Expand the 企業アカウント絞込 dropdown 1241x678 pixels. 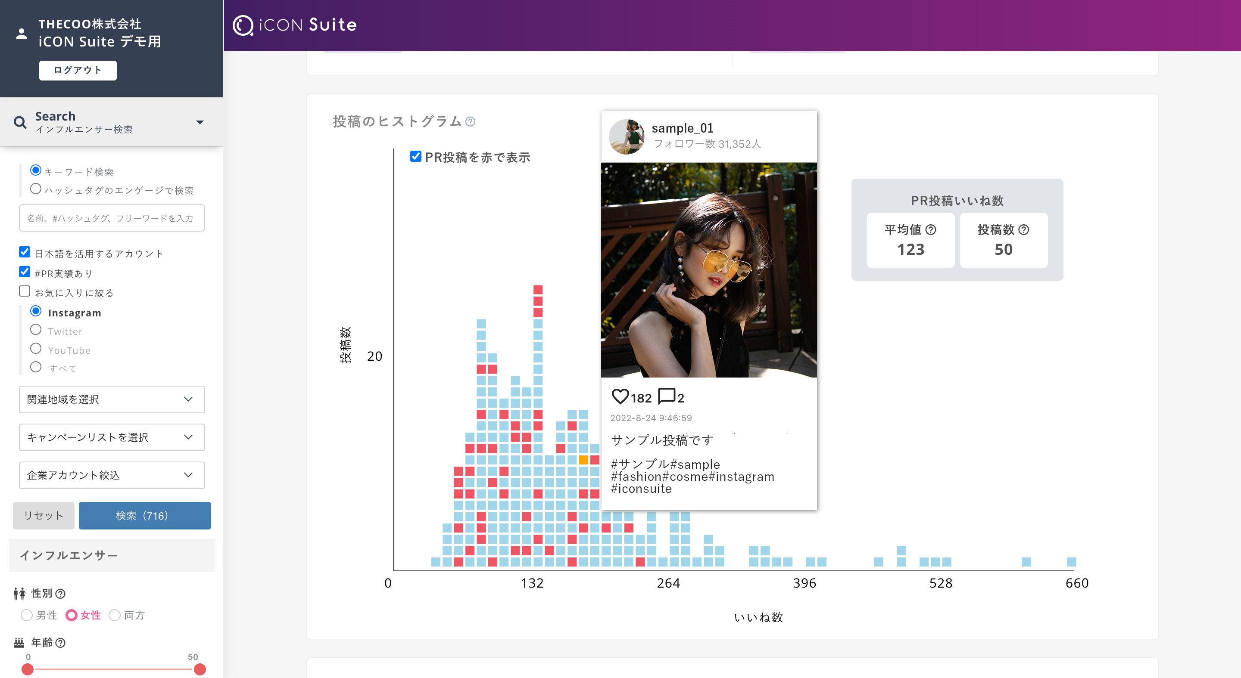(112, 475)
